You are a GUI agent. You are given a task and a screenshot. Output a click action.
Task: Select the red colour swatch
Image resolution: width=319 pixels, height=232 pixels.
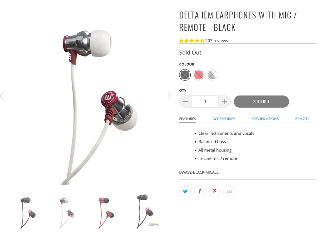click(198, 75)
